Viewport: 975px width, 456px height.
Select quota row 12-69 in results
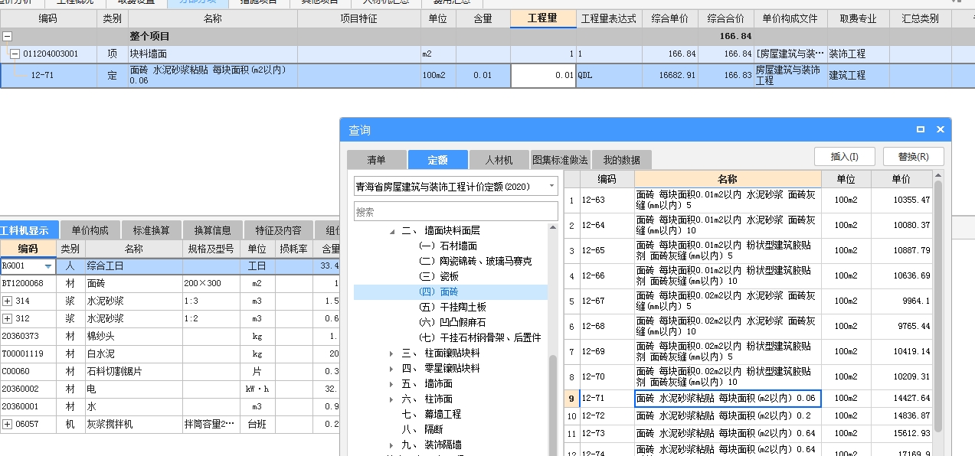pyautogui.click(x=748, y=352)
